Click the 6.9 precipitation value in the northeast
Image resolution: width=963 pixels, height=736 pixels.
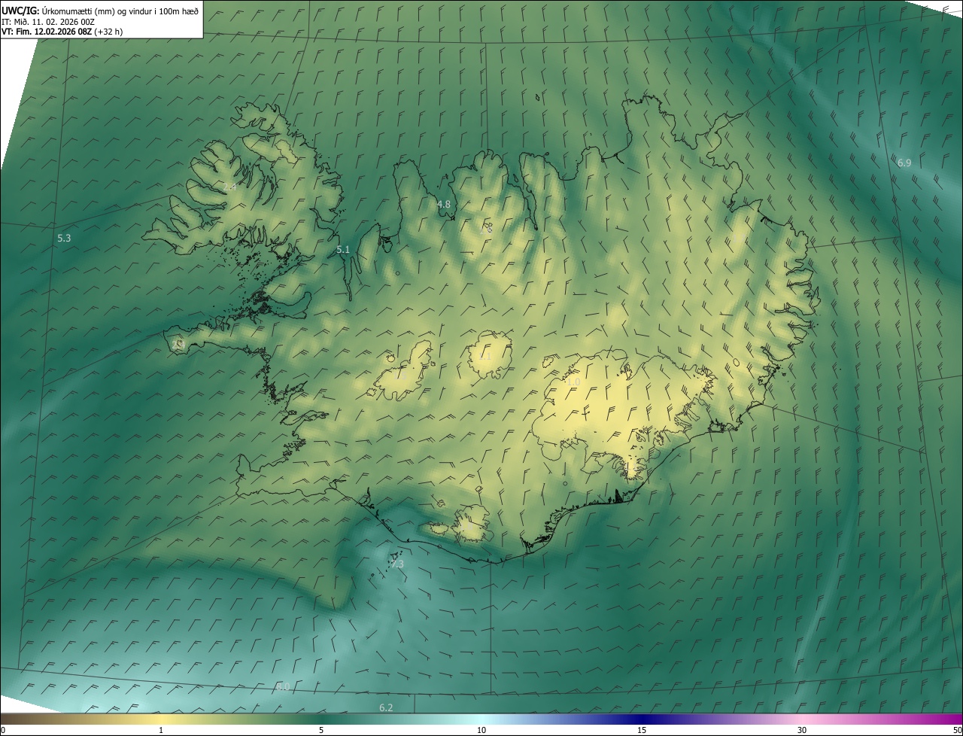click(904, 163)
